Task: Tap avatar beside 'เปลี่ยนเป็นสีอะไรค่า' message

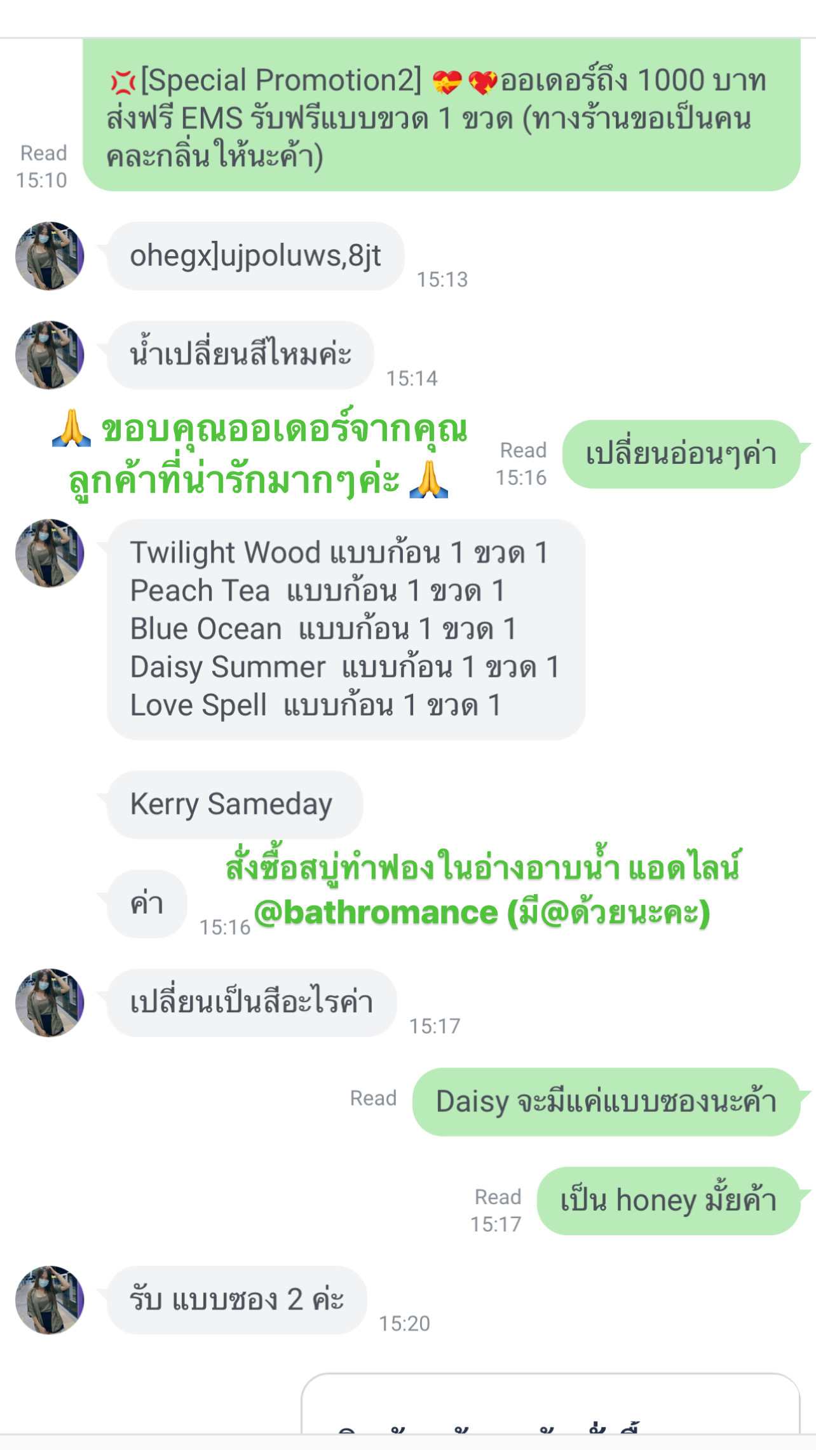Action: (x=50, y=1003)
